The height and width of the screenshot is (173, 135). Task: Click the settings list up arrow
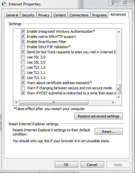coord(119,32)
